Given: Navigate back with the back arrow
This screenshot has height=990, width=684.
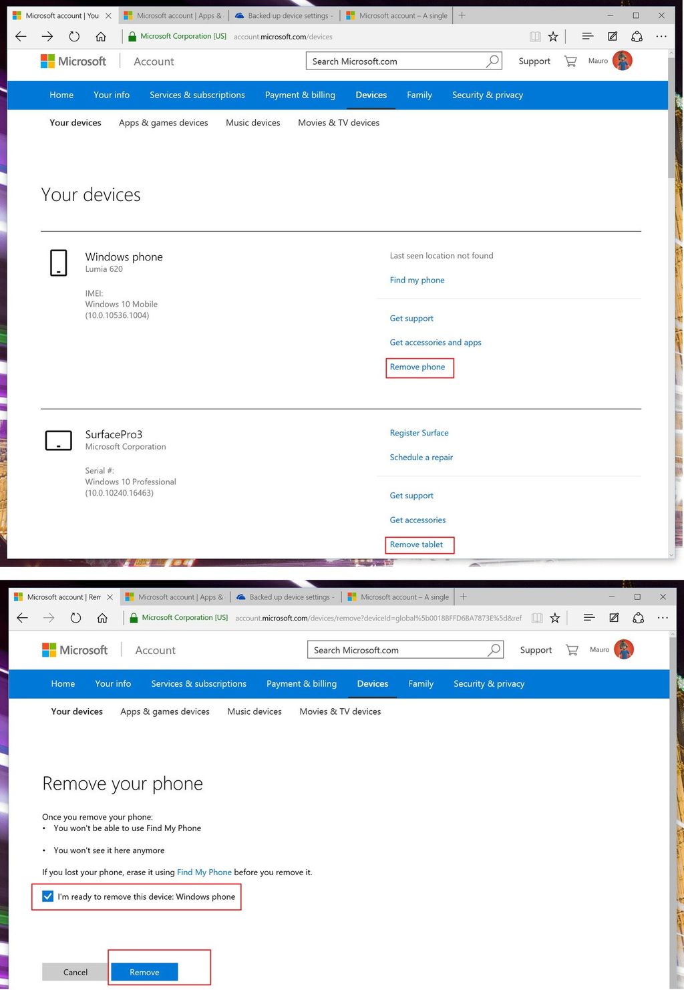Looking at the screenshot, I should point(20,37).
